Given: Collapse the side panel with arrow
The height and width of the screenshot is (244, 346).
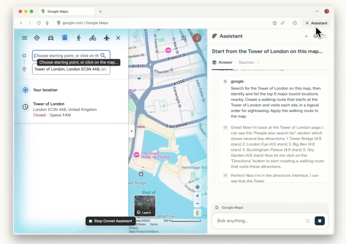Looking at the screenshot, I should pos(132,131).
